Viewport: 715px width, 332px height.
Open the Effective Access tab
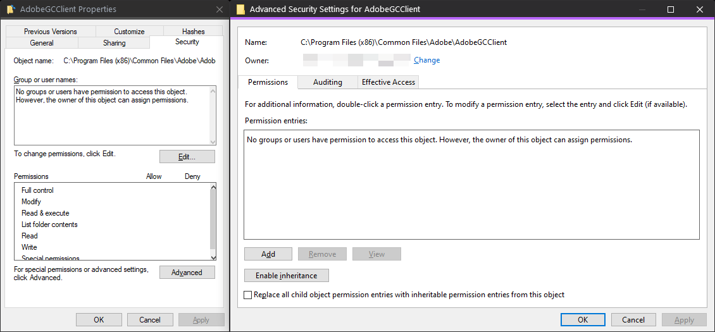click(x=389, y=82)
